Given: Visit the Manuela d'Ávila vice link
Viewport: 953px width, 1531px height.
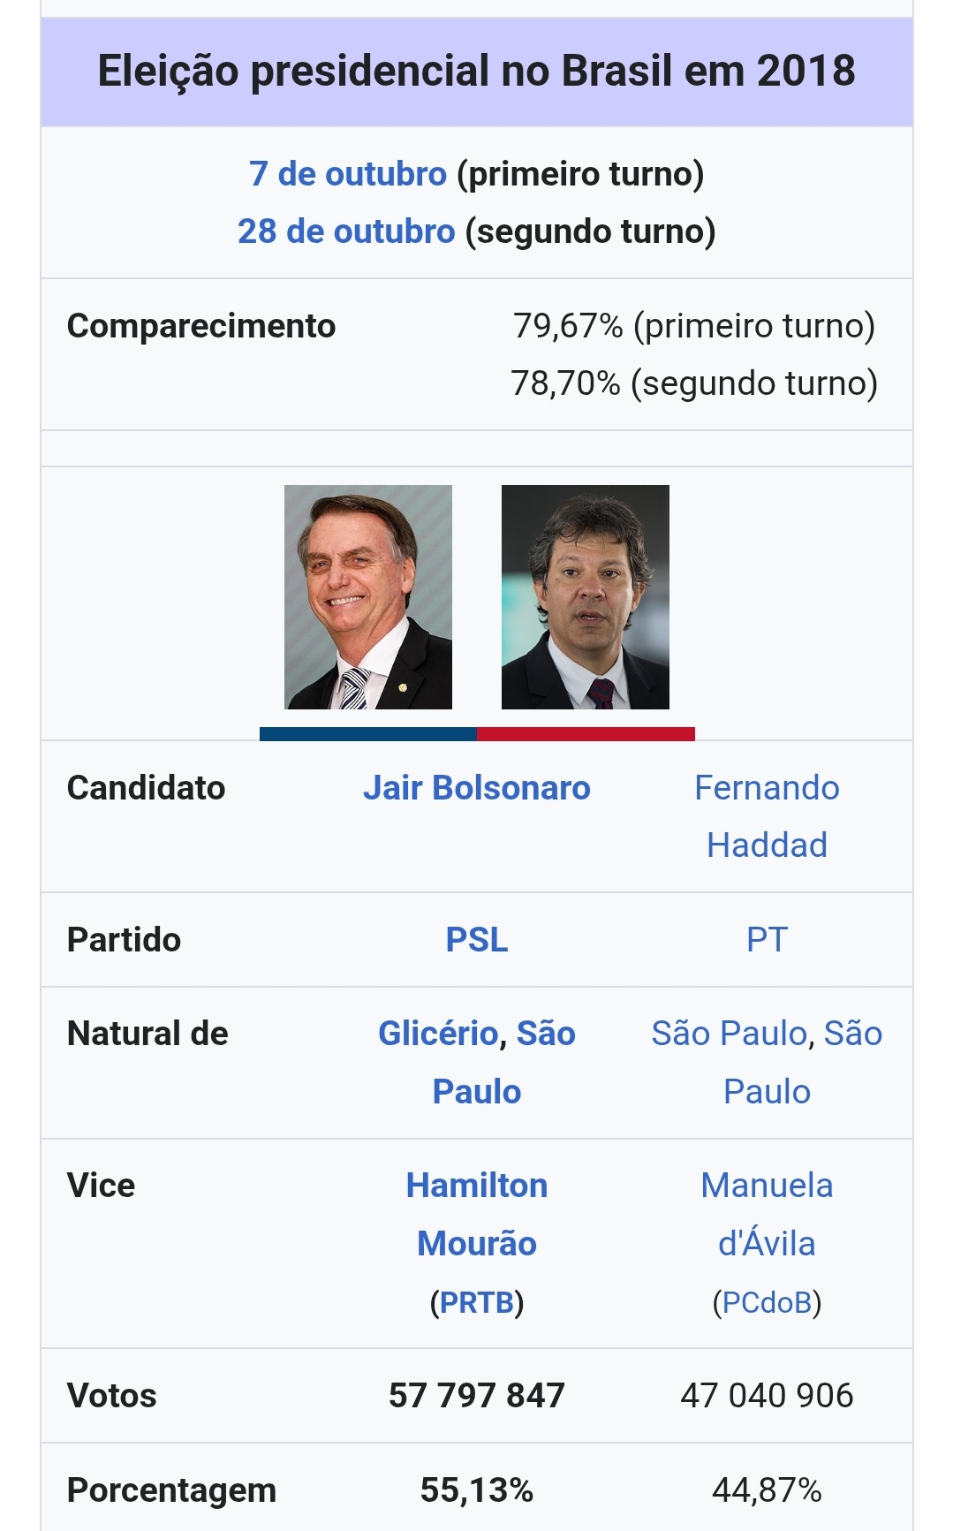Looking at the screenshot, I should tap(767, 1215).
